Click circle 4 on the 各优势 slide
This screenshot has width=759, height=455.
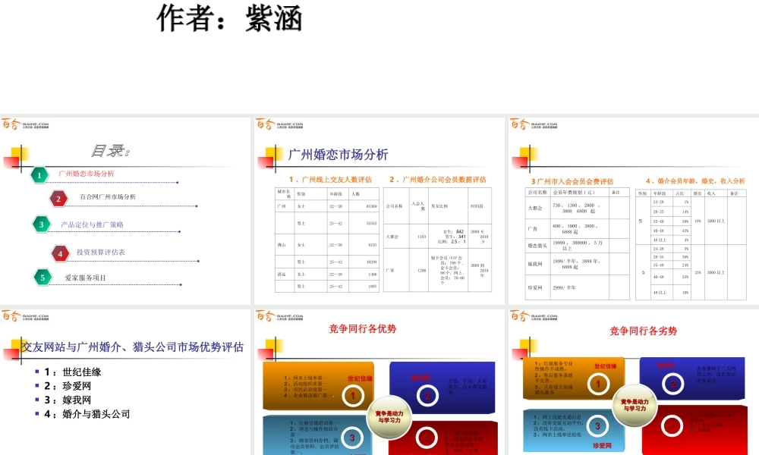pos(426,438)
